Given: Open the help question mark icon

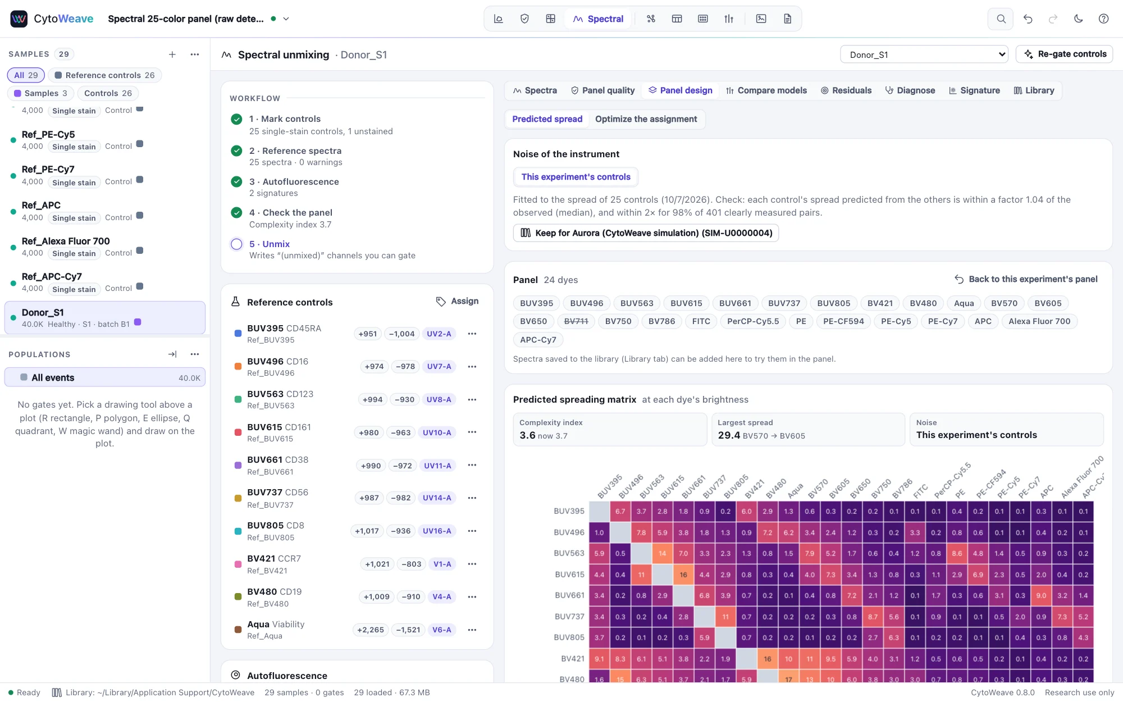Looking at the screenshot, I should [1103, 19].
